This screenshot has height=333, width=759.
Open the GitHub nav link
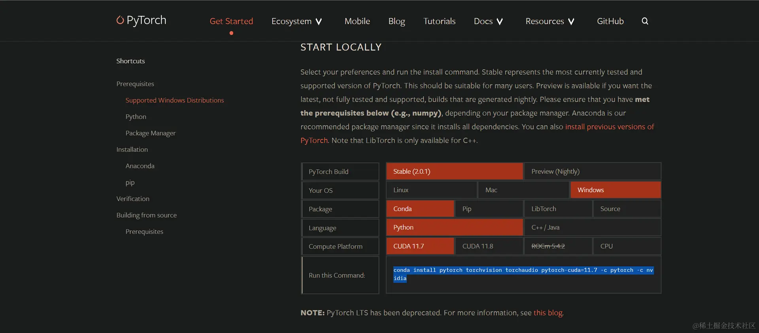click(610, 21)
